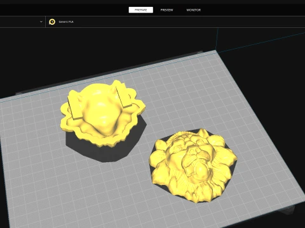Open the Preview stage tab

(166, 10)
